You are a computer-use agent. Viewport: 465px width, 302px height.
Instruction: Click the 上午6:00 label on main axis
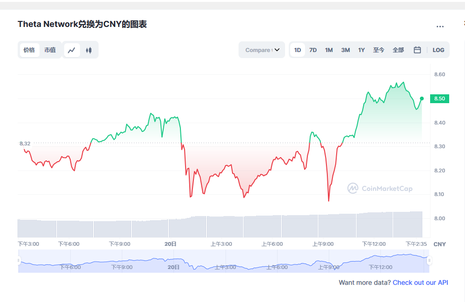coord(272,244)
